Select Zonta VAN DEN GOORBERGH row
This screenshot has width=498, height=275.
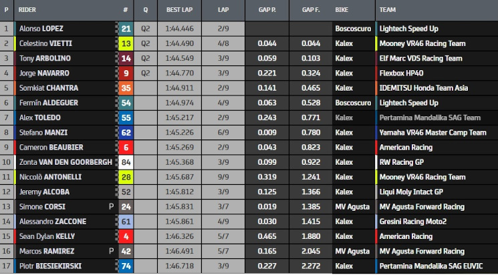tap(249, 162)
